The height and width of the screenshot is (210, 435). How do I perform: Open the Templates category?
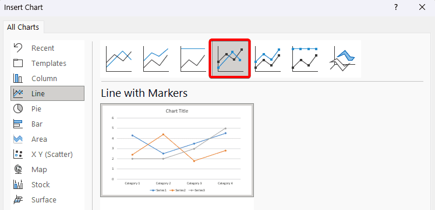click(x=47, y=64)
